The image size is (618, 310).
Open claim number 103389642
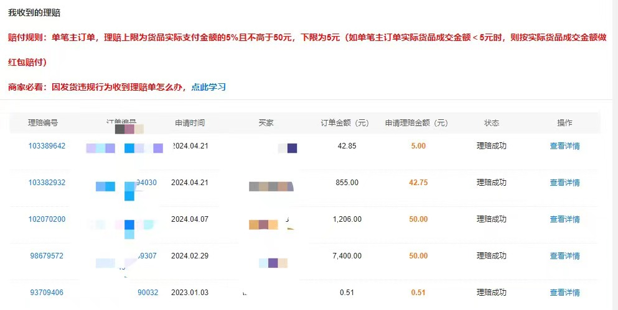coord(47,146)
